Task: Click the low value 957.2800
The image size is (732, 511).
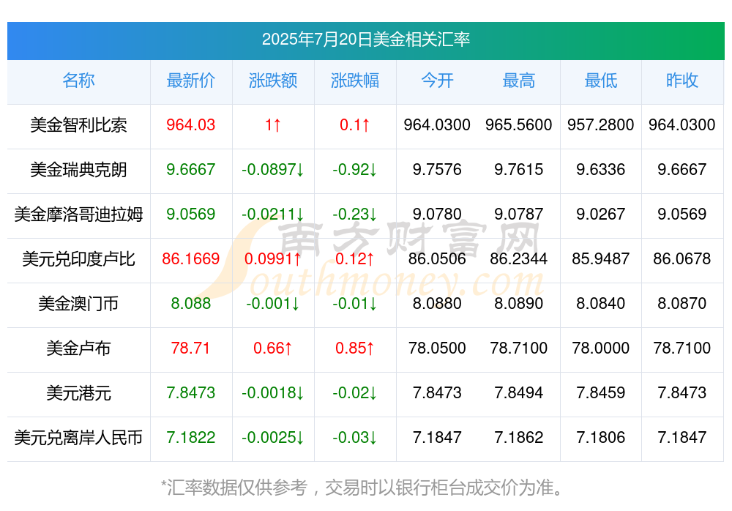Action: tap(601, 124)
